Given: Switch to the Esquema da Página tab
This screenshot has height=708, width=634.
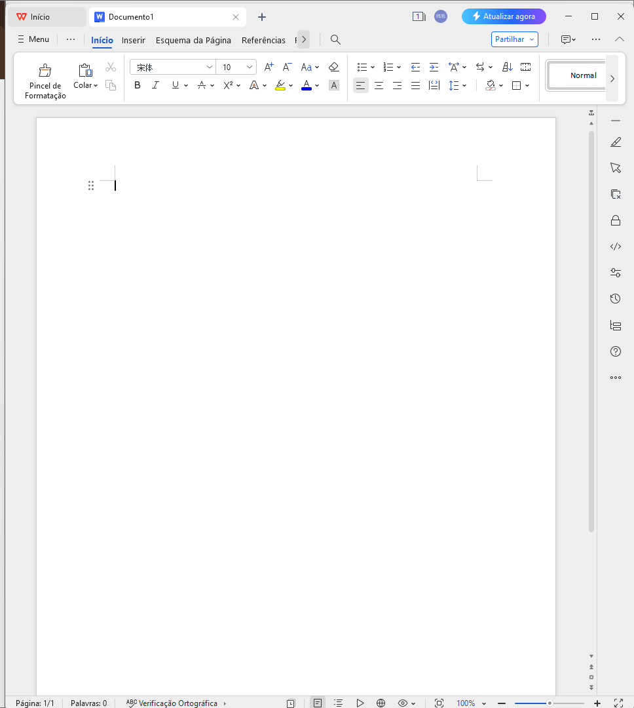Looking at the screenshot, I should [x=193, y=40].
